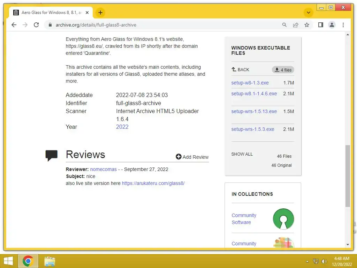357x268 pixels.
Task: Click the Addeddate value 2022-07-08 23:54:03
Action: pyautogui.click(x=142, y=95)
